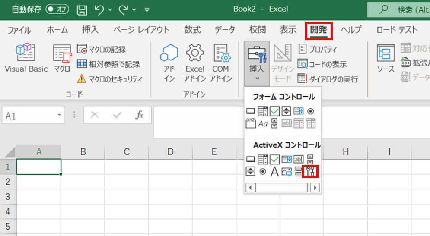Viewport: 430px width, 236px height.
Task: Insert a Form Control label
Action: point(262,124)
